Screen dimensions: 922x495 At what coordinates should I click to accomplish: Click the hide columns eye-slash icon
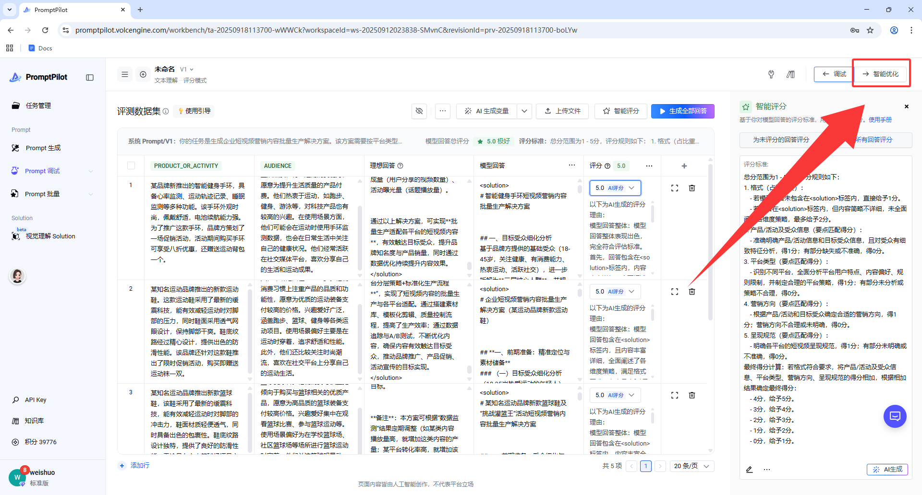(419, 111)
